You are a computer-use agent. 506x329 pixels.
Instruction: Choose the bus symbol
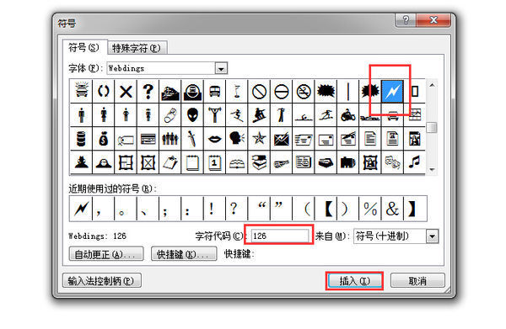click(x=215, y=92)
